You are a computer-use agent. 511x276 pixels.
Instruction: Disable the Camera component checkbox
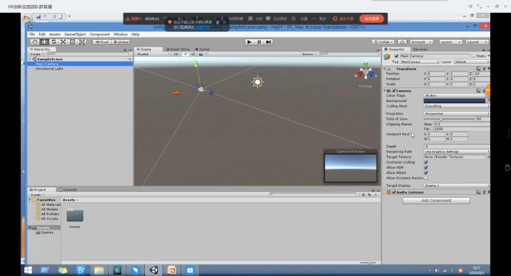(x=394, y=91)
